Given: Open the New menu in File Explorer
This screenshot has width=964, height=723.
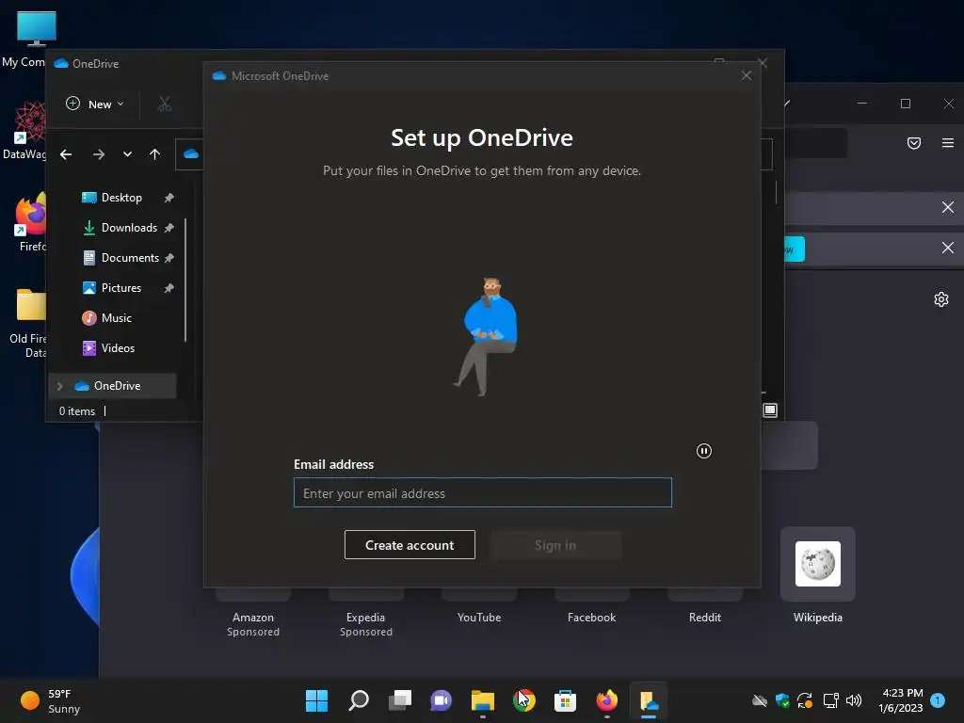Looking at the screenshot, I should pyautogui.click(x=95, y=104).
